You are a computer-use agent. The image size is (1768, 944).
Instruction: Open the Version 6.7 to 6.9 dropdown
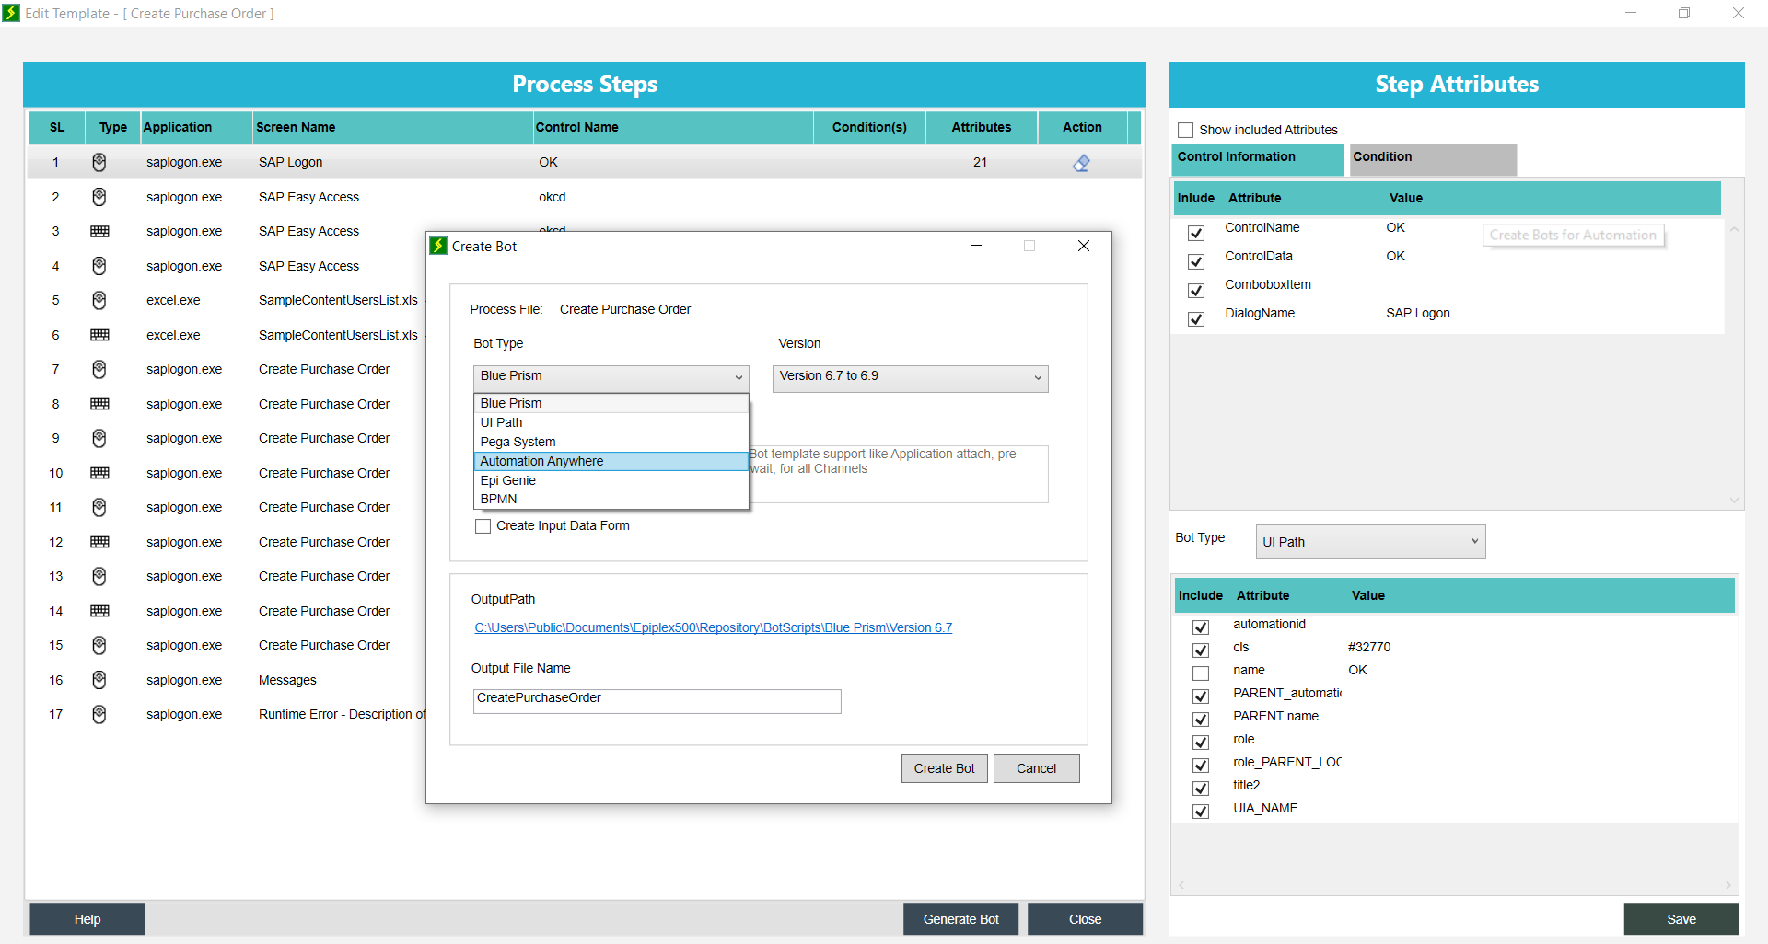pyautogui.click(x=910, y=377)
